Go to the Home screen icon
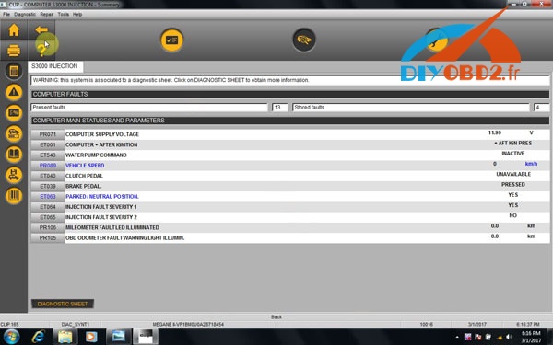Screen dimensions: 553x345 click(x=14, y=30)
